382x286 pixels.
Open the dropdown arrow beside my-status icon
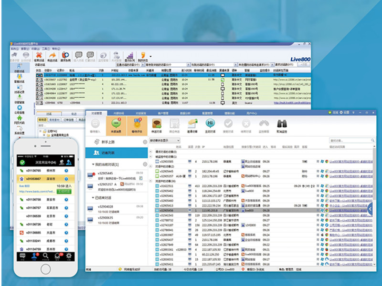coord(150,56)
